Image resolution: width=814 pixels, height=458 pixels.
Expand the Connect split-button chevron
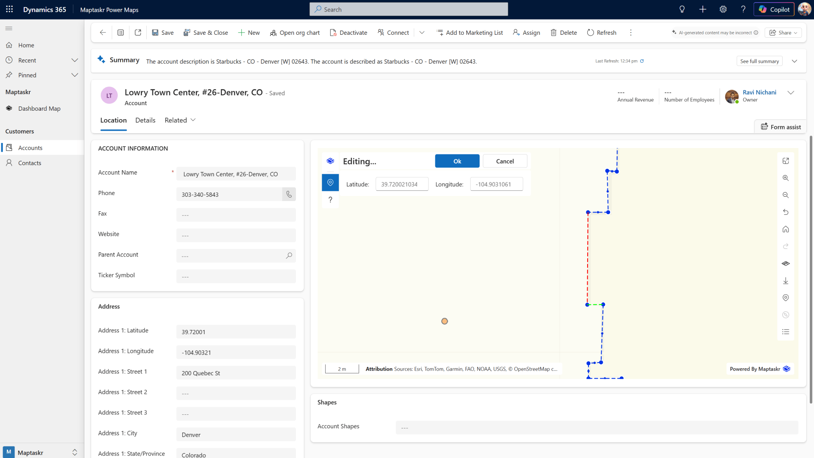[x=422, y=33]
